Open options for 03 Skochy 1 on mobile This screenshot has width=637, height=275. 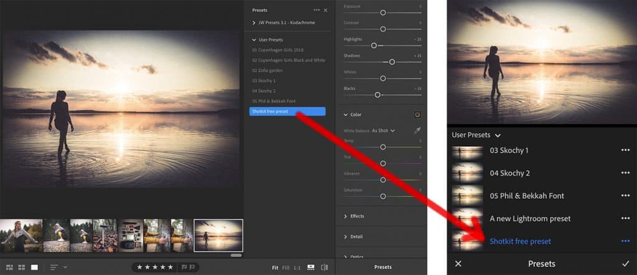[625, 150]
